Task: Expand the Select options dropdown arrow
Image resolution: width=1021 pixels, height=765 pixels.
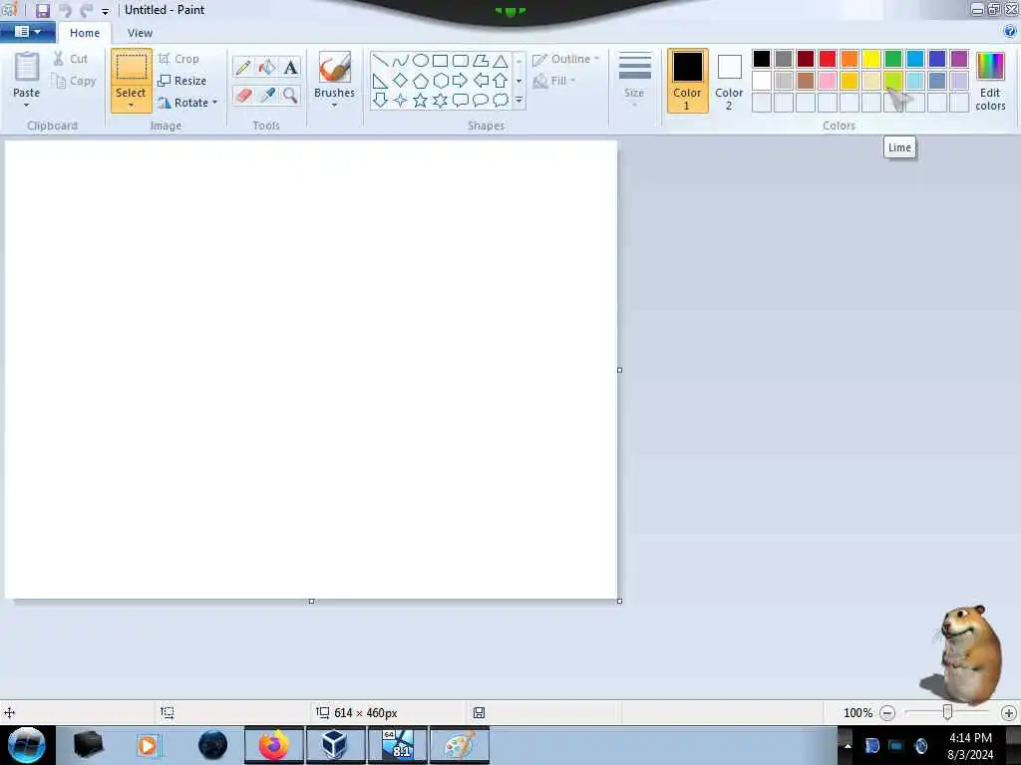Action: coord(131,106)
